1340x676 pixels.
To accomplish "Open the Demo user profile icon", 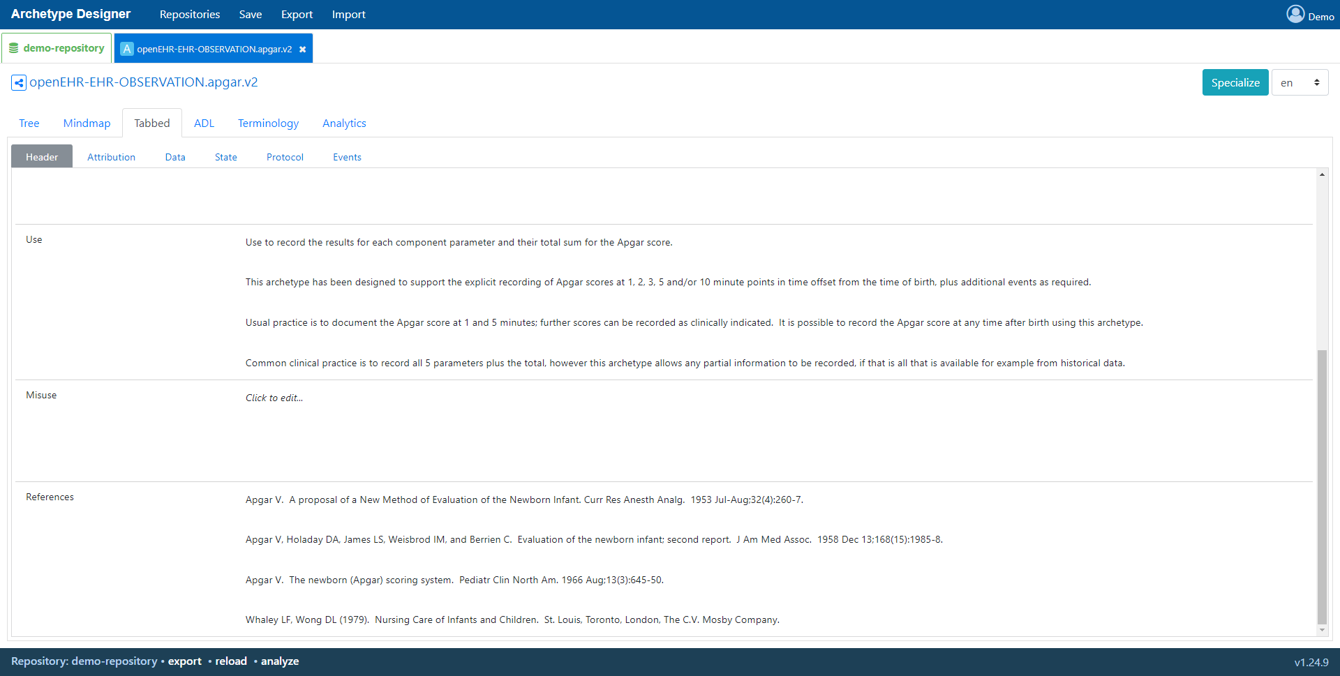I will click(x=1295, y=15).
